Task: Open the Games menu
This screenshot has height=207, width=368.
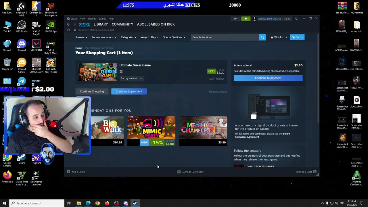Action: (102, 19)
